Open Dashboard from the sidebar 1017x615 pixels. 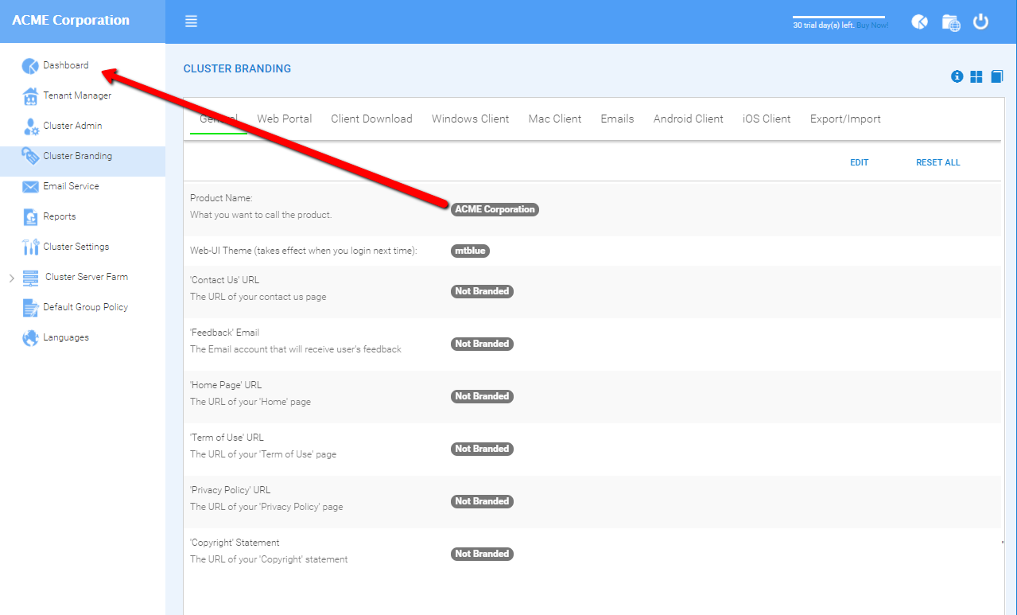click(66, 65)
